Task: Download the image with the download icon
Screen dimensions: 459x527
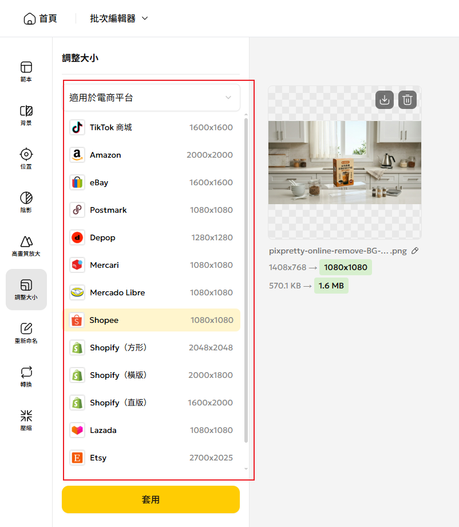Action: 385,100
